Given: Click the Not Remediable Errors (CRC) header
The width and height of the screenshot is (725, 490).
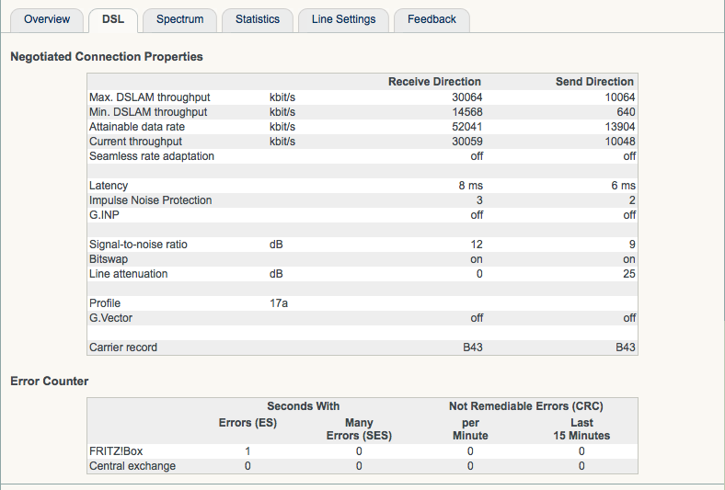Looking at the screenshot, I should coord(525,405).
